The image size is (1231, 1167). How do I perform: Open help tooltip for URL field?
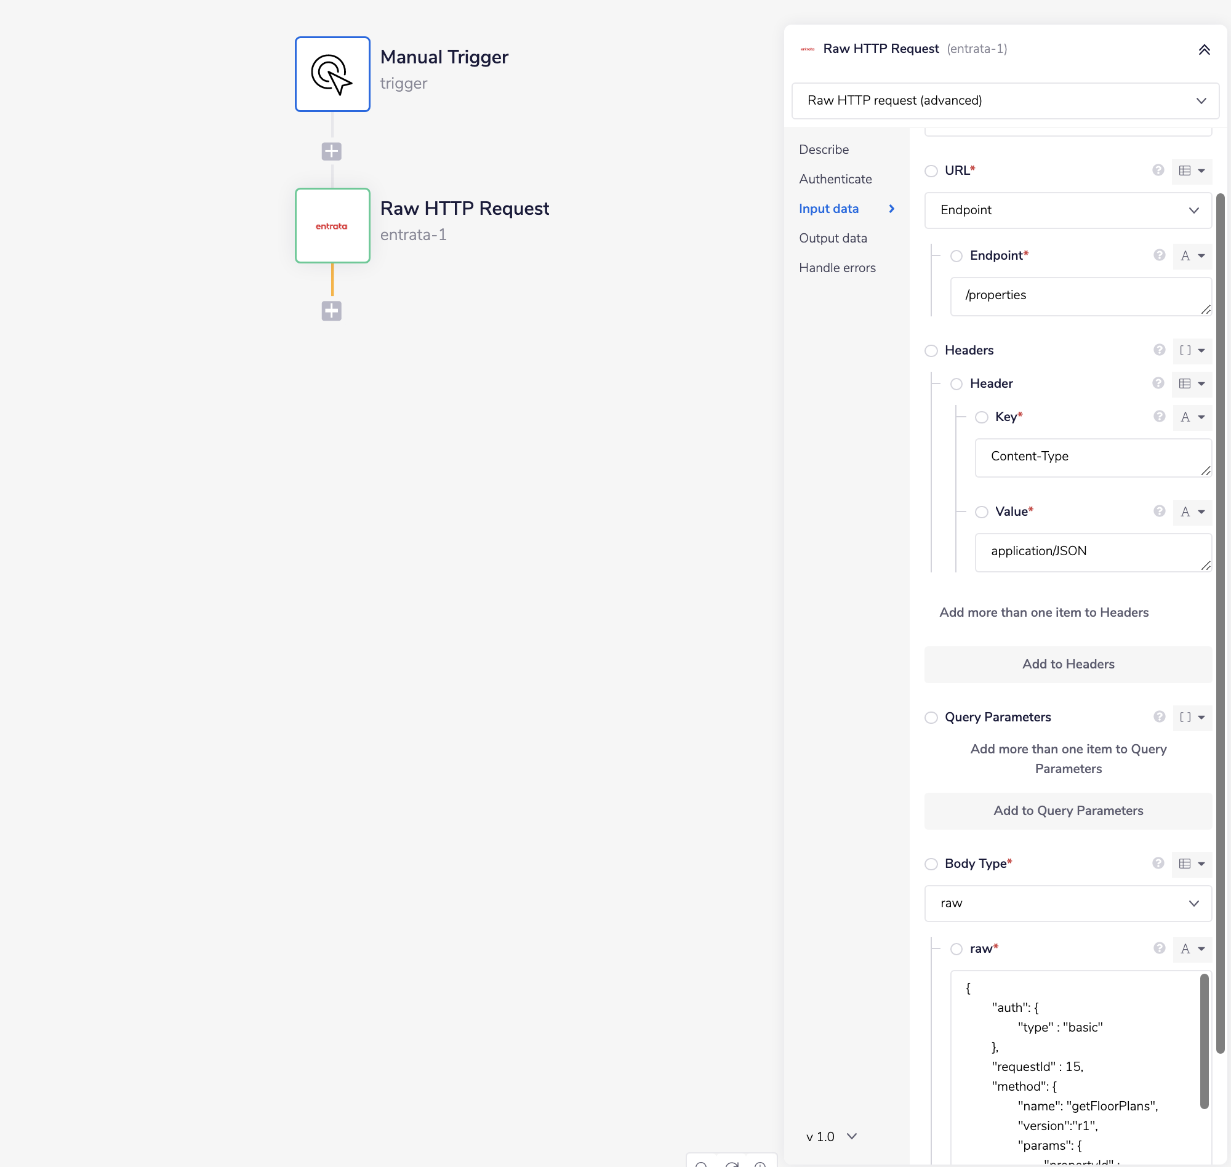1158,170
